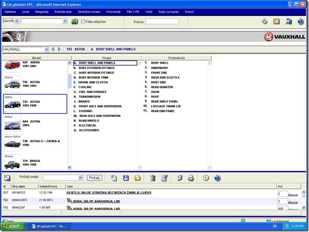309x232 pixels.
Task: Open the Uredi menu
Action: [x=25, y=12]
